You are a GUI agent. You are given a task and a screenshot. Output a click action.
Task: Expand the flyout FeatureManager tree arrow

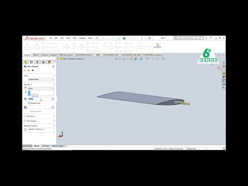point(58,59)
